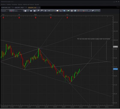Expand the arrow next to trend line tool
The height and width of the screenshot is (109, 120).
click(81, 11)
